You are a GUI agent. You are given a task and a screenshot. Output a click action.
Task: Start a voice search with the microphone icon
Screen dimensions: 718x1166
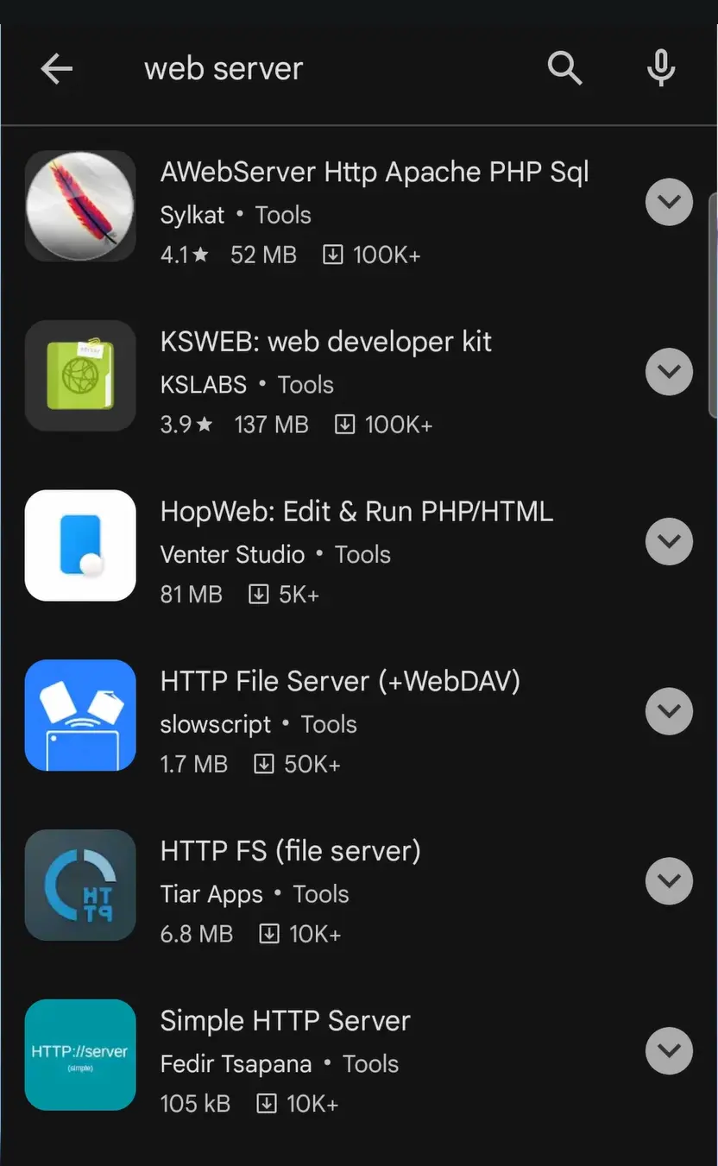[660, 67]
